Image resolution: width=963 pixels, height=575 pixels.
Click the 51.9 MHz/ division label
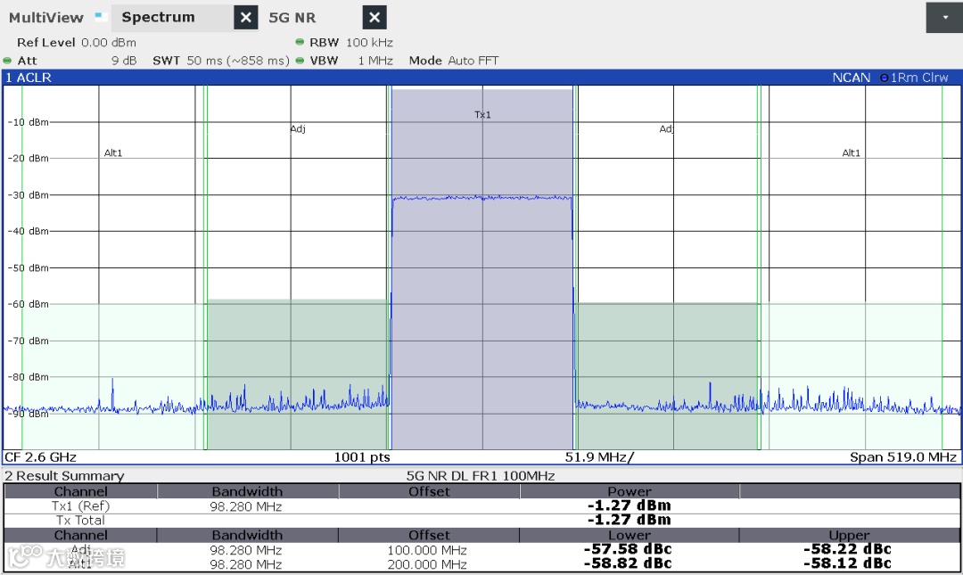[x=599, y=457]
